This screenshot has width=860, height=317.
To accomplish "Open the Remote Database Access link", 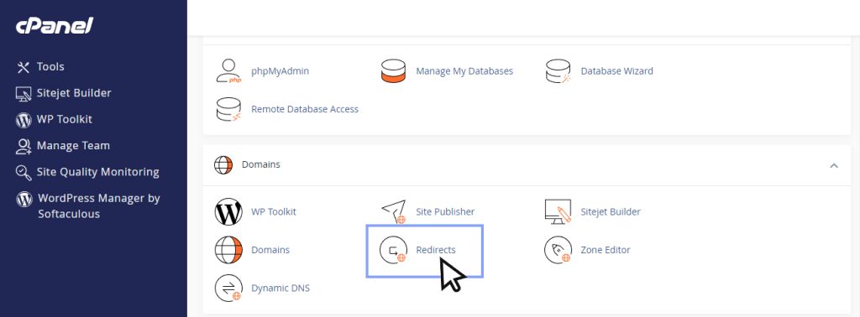I will pos(305,110).
